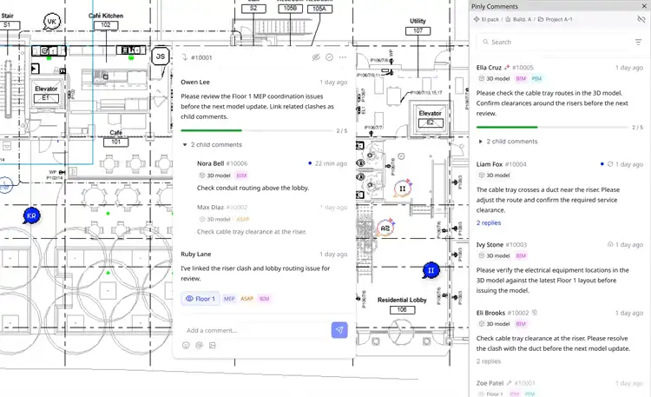The image size is (651, 397).
Task: Toggle the crossed-out link icon in the panel header
Action: point(641,19)
